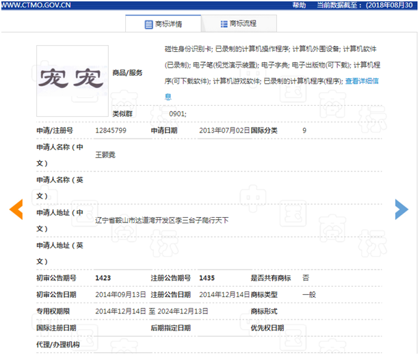
Task: Select the registration number 12845799
Action: pos(110,130)
